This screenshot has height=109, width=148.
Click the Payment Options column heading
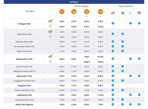126,6
